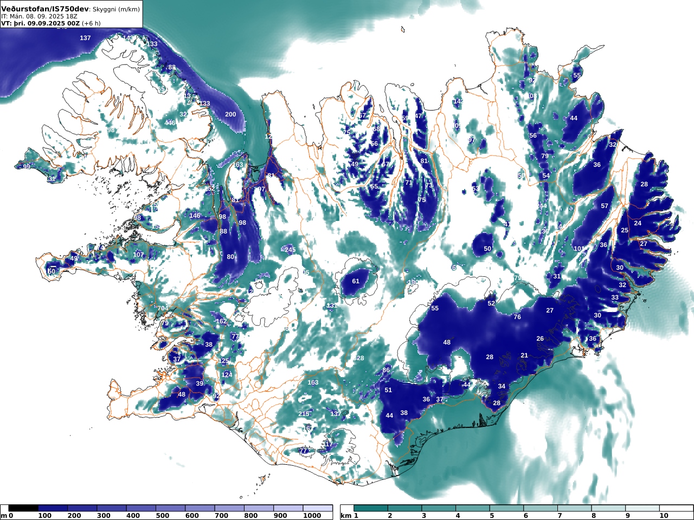Image resolution: width=694 pixels, height=520 pixels.
Task: Click the 25 value in the Eastfjords
Action: pos(625,230)
